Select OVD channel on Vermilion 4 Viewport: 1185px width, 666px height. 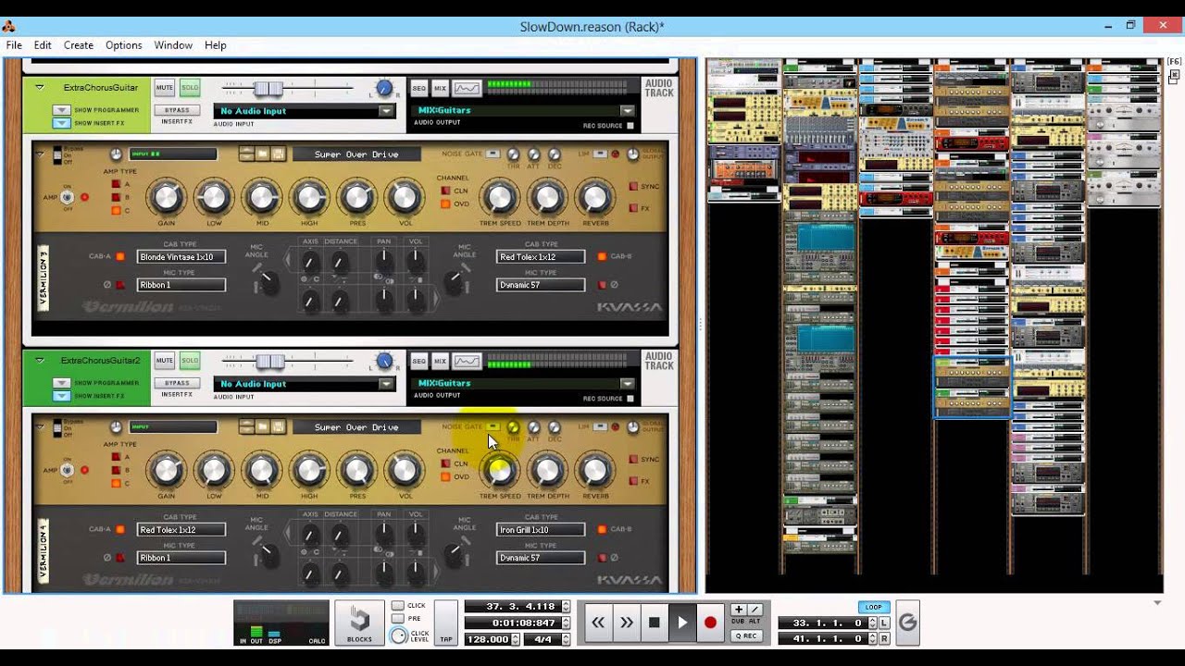tap(445, 476)
